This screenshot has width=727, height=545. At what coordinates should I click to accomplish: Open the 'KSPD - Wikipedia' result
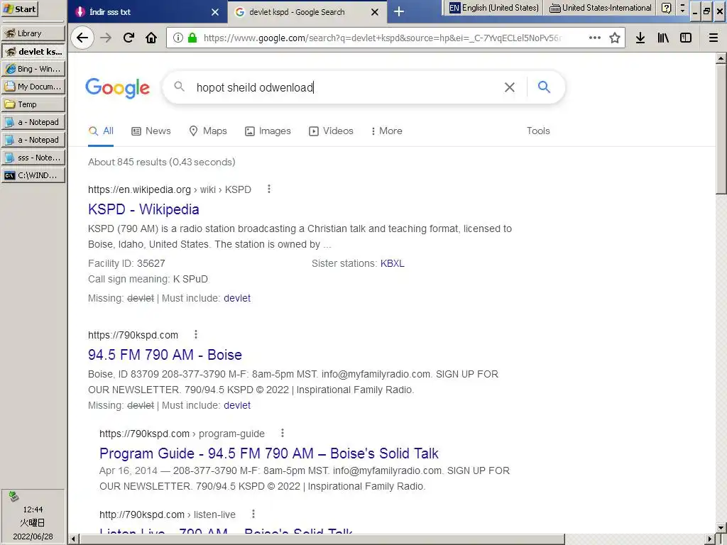click(143, 209)
